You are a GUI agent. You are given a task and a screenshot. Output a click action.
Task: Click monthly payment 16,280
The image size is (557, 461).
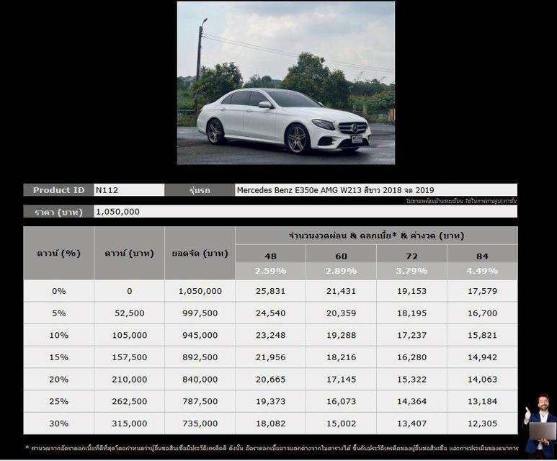click(411, 357)
